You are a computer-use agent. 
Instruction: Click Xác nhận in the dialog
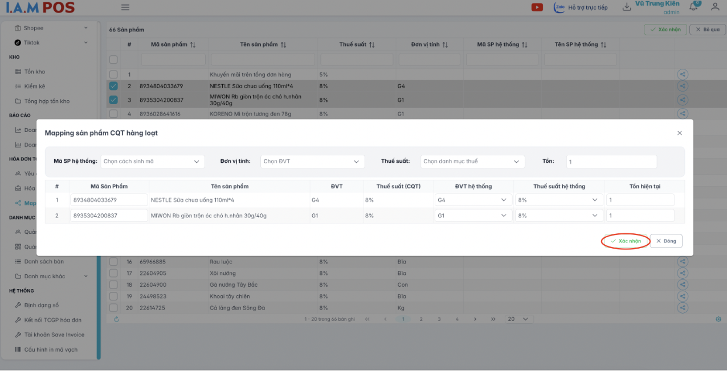[x=626, y=241]
